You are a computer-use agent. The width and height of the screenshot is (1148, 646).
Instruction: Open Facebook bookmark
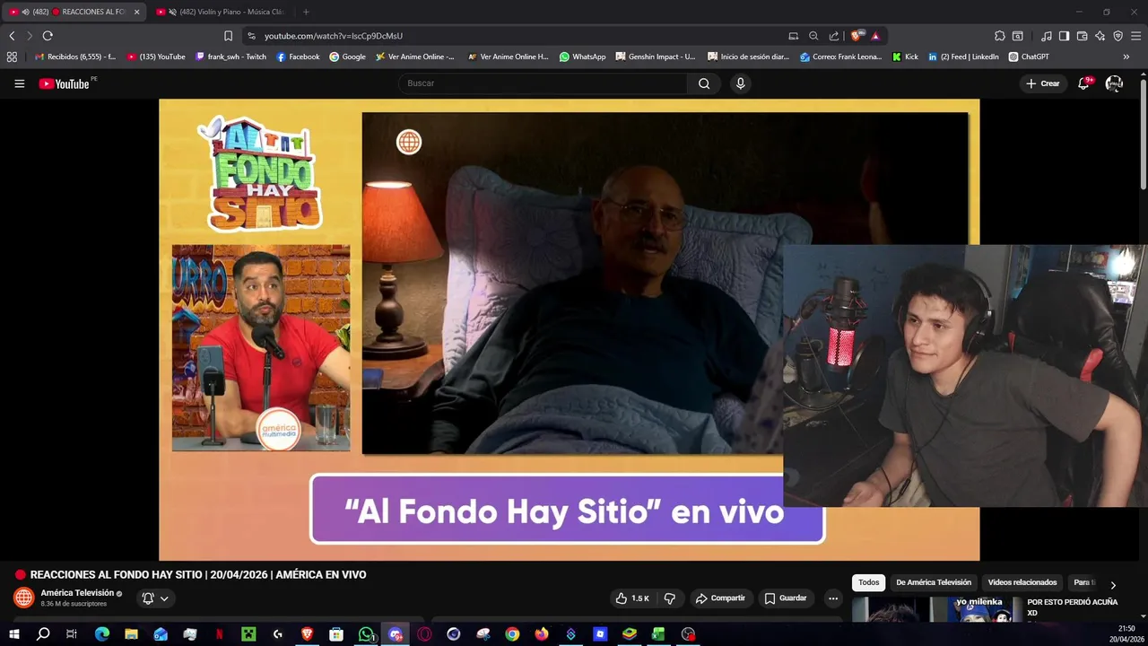pos(298,57)
